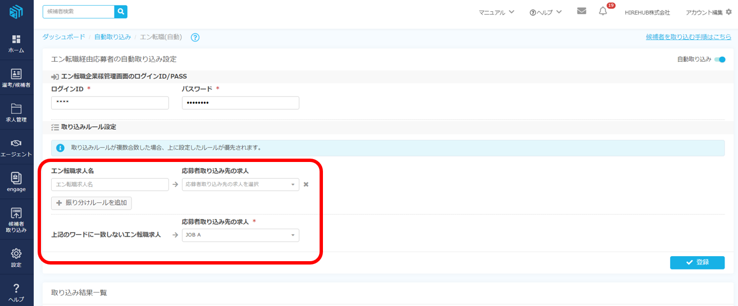
Task: Open the JOB A dropdown
Action: pyautogui.click(x=240, y=235)
